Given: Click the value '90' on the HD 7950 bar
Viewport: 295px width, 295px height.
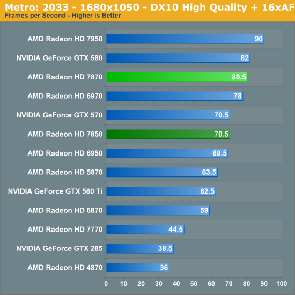Looking at the screenshot, I should click(x=259, y=39).
